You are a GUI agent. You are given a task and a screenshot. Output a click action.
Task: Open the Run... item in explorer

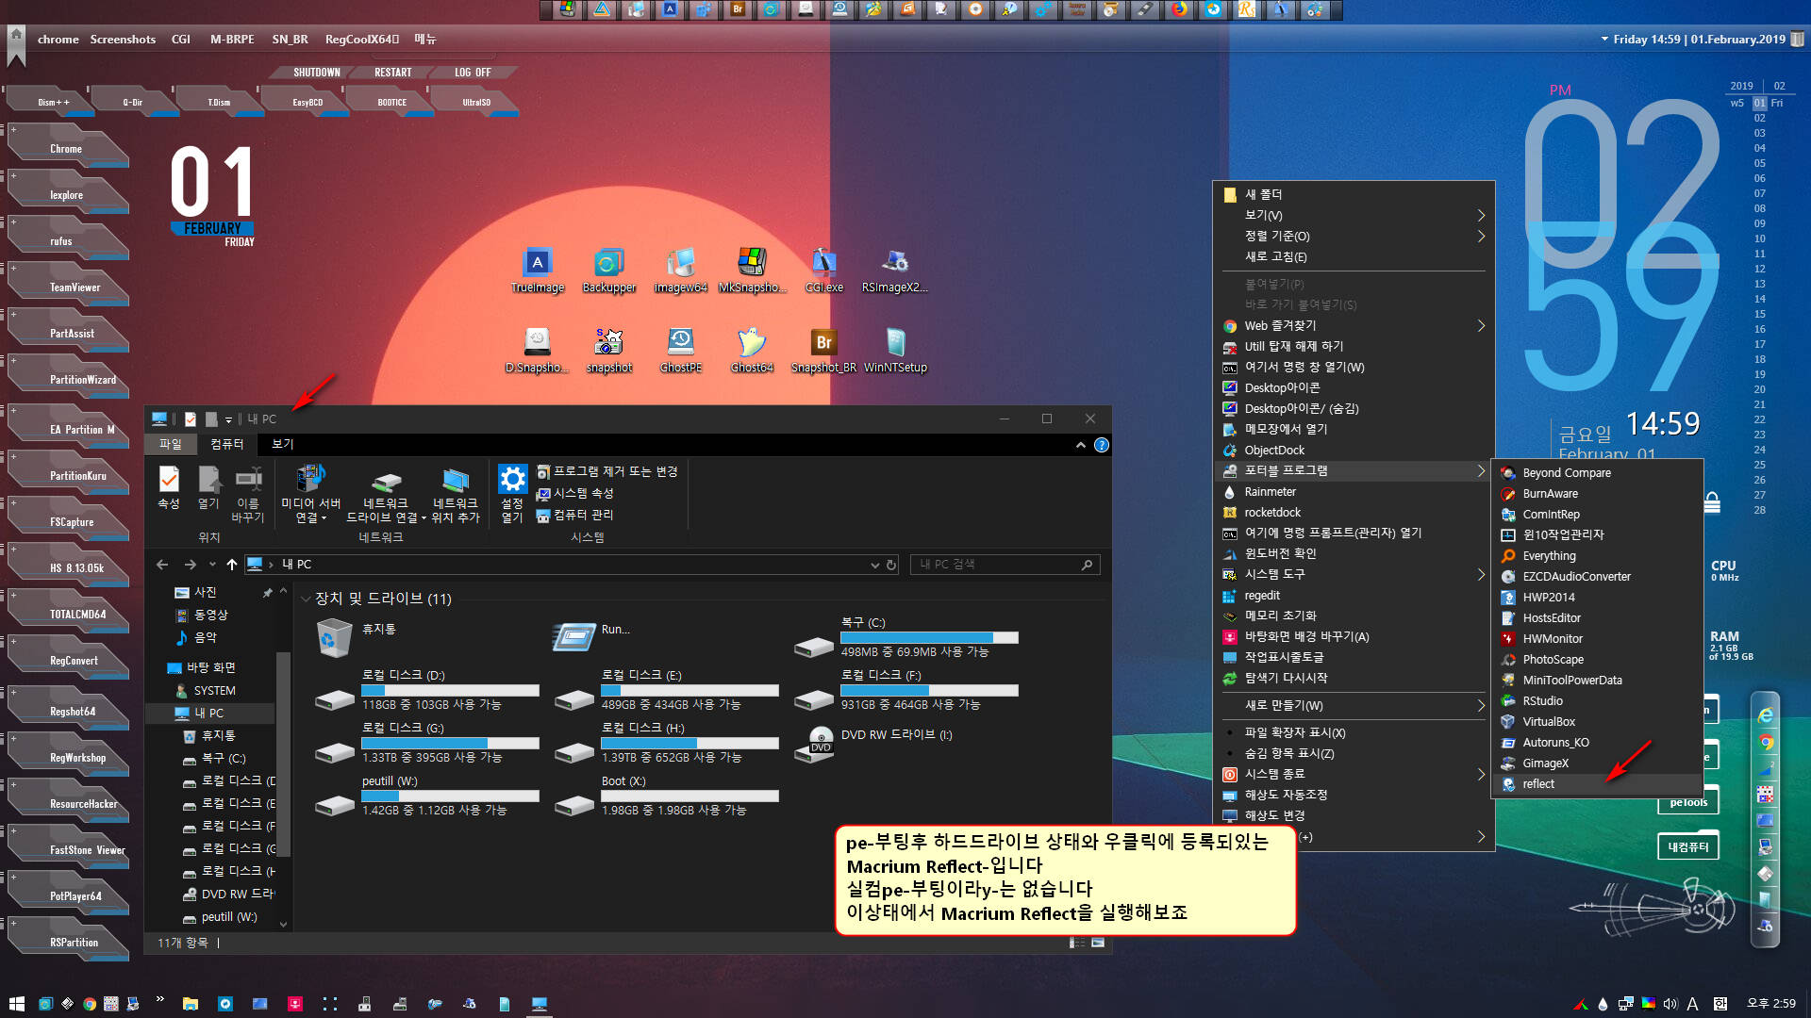click(591, 636)
